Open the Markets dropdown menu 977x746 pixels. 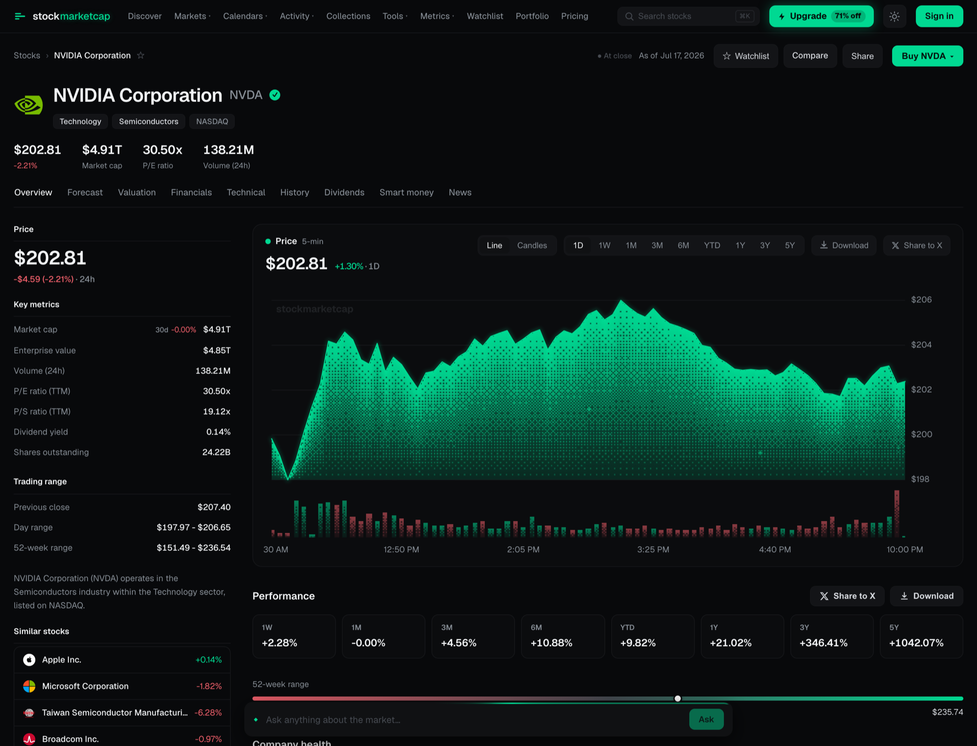pyautogui.click(x=192, y=16)
